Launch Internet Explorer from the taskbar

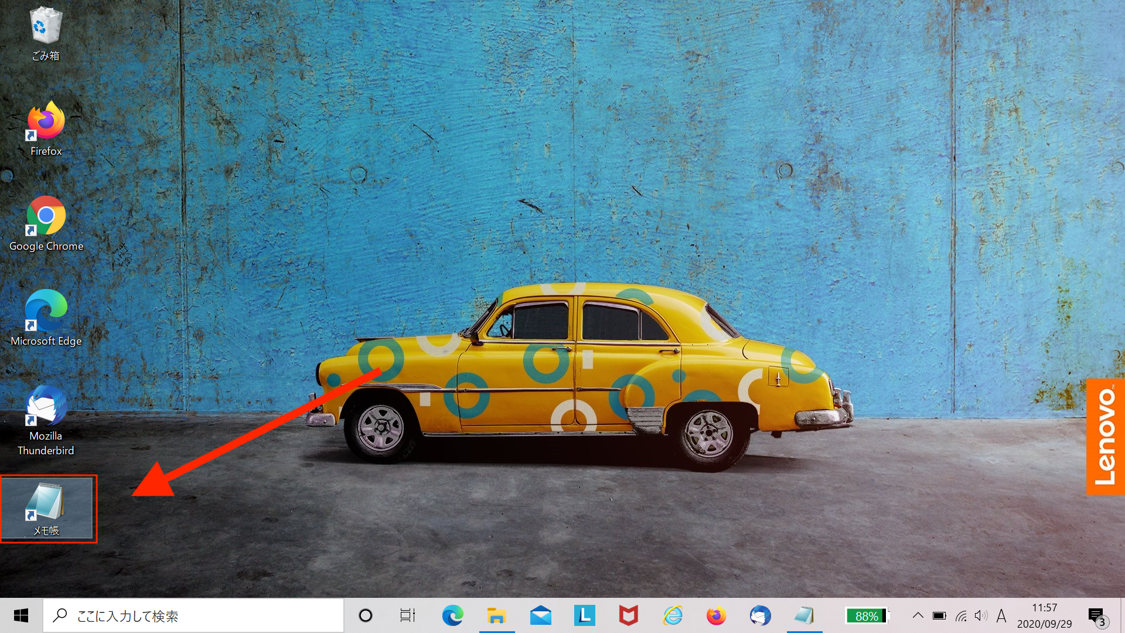(673, 615)
